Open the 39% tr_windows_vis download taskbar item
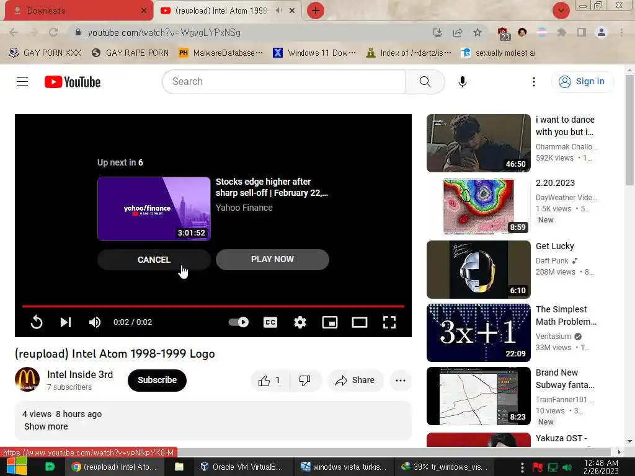635x476 pixels. (444, 467)
